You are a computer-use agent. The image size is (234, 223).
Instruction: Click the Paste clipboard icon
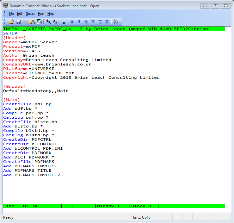click(x=32, y=22)
